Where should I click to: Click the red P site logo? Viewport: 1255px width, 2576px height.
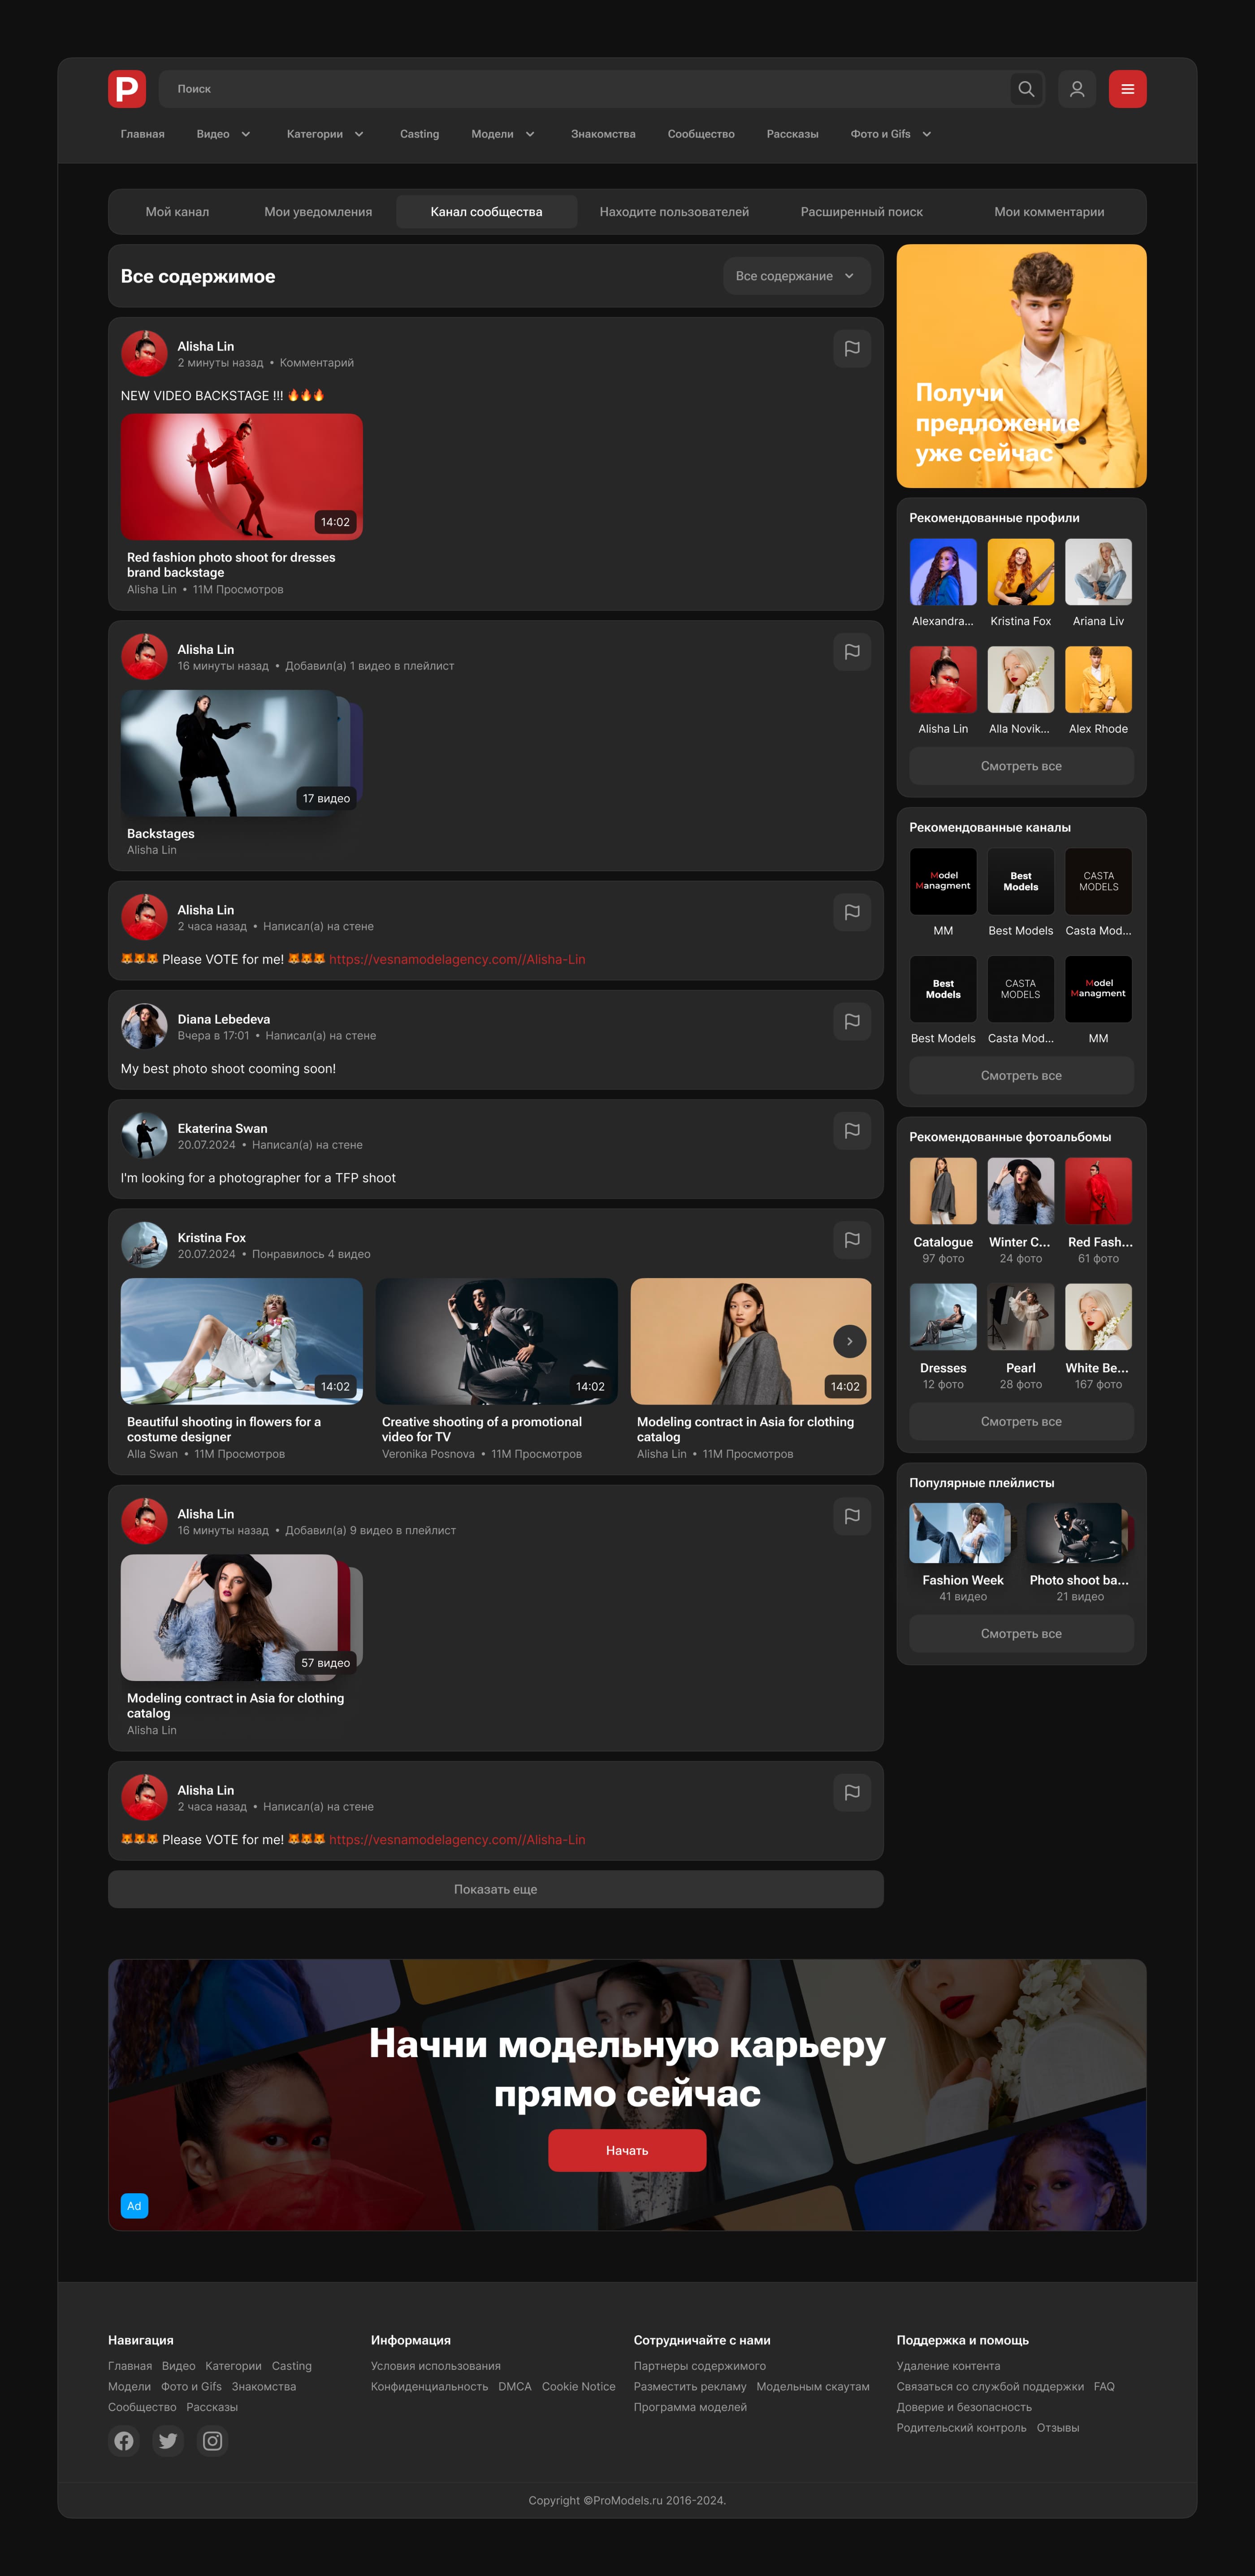[x=127, y=89]
